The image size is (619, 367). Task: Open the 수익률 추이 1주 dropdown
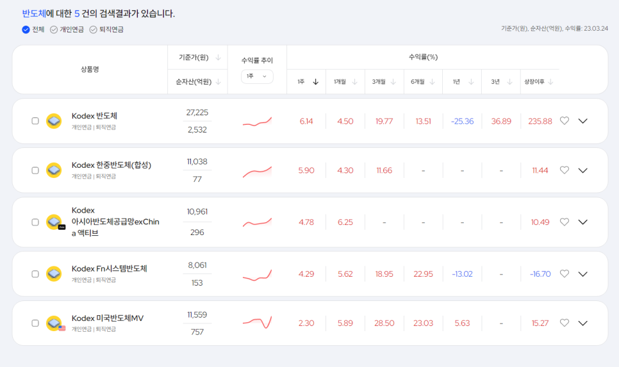click(257, 76)
